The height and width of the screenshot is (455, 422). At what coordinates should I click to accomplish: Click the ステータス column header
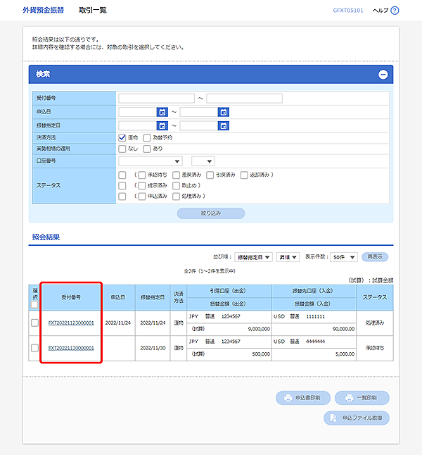coord(374,297)
